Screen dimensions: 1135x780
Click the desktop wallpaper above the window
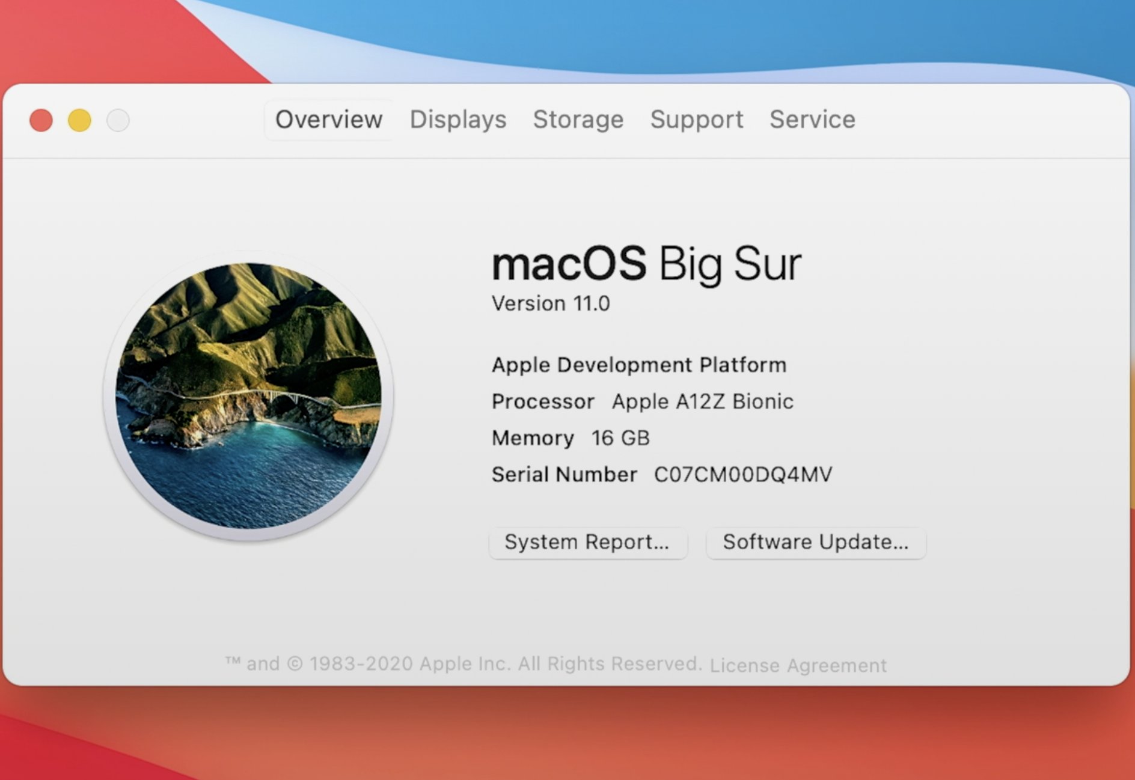point(661,36)
